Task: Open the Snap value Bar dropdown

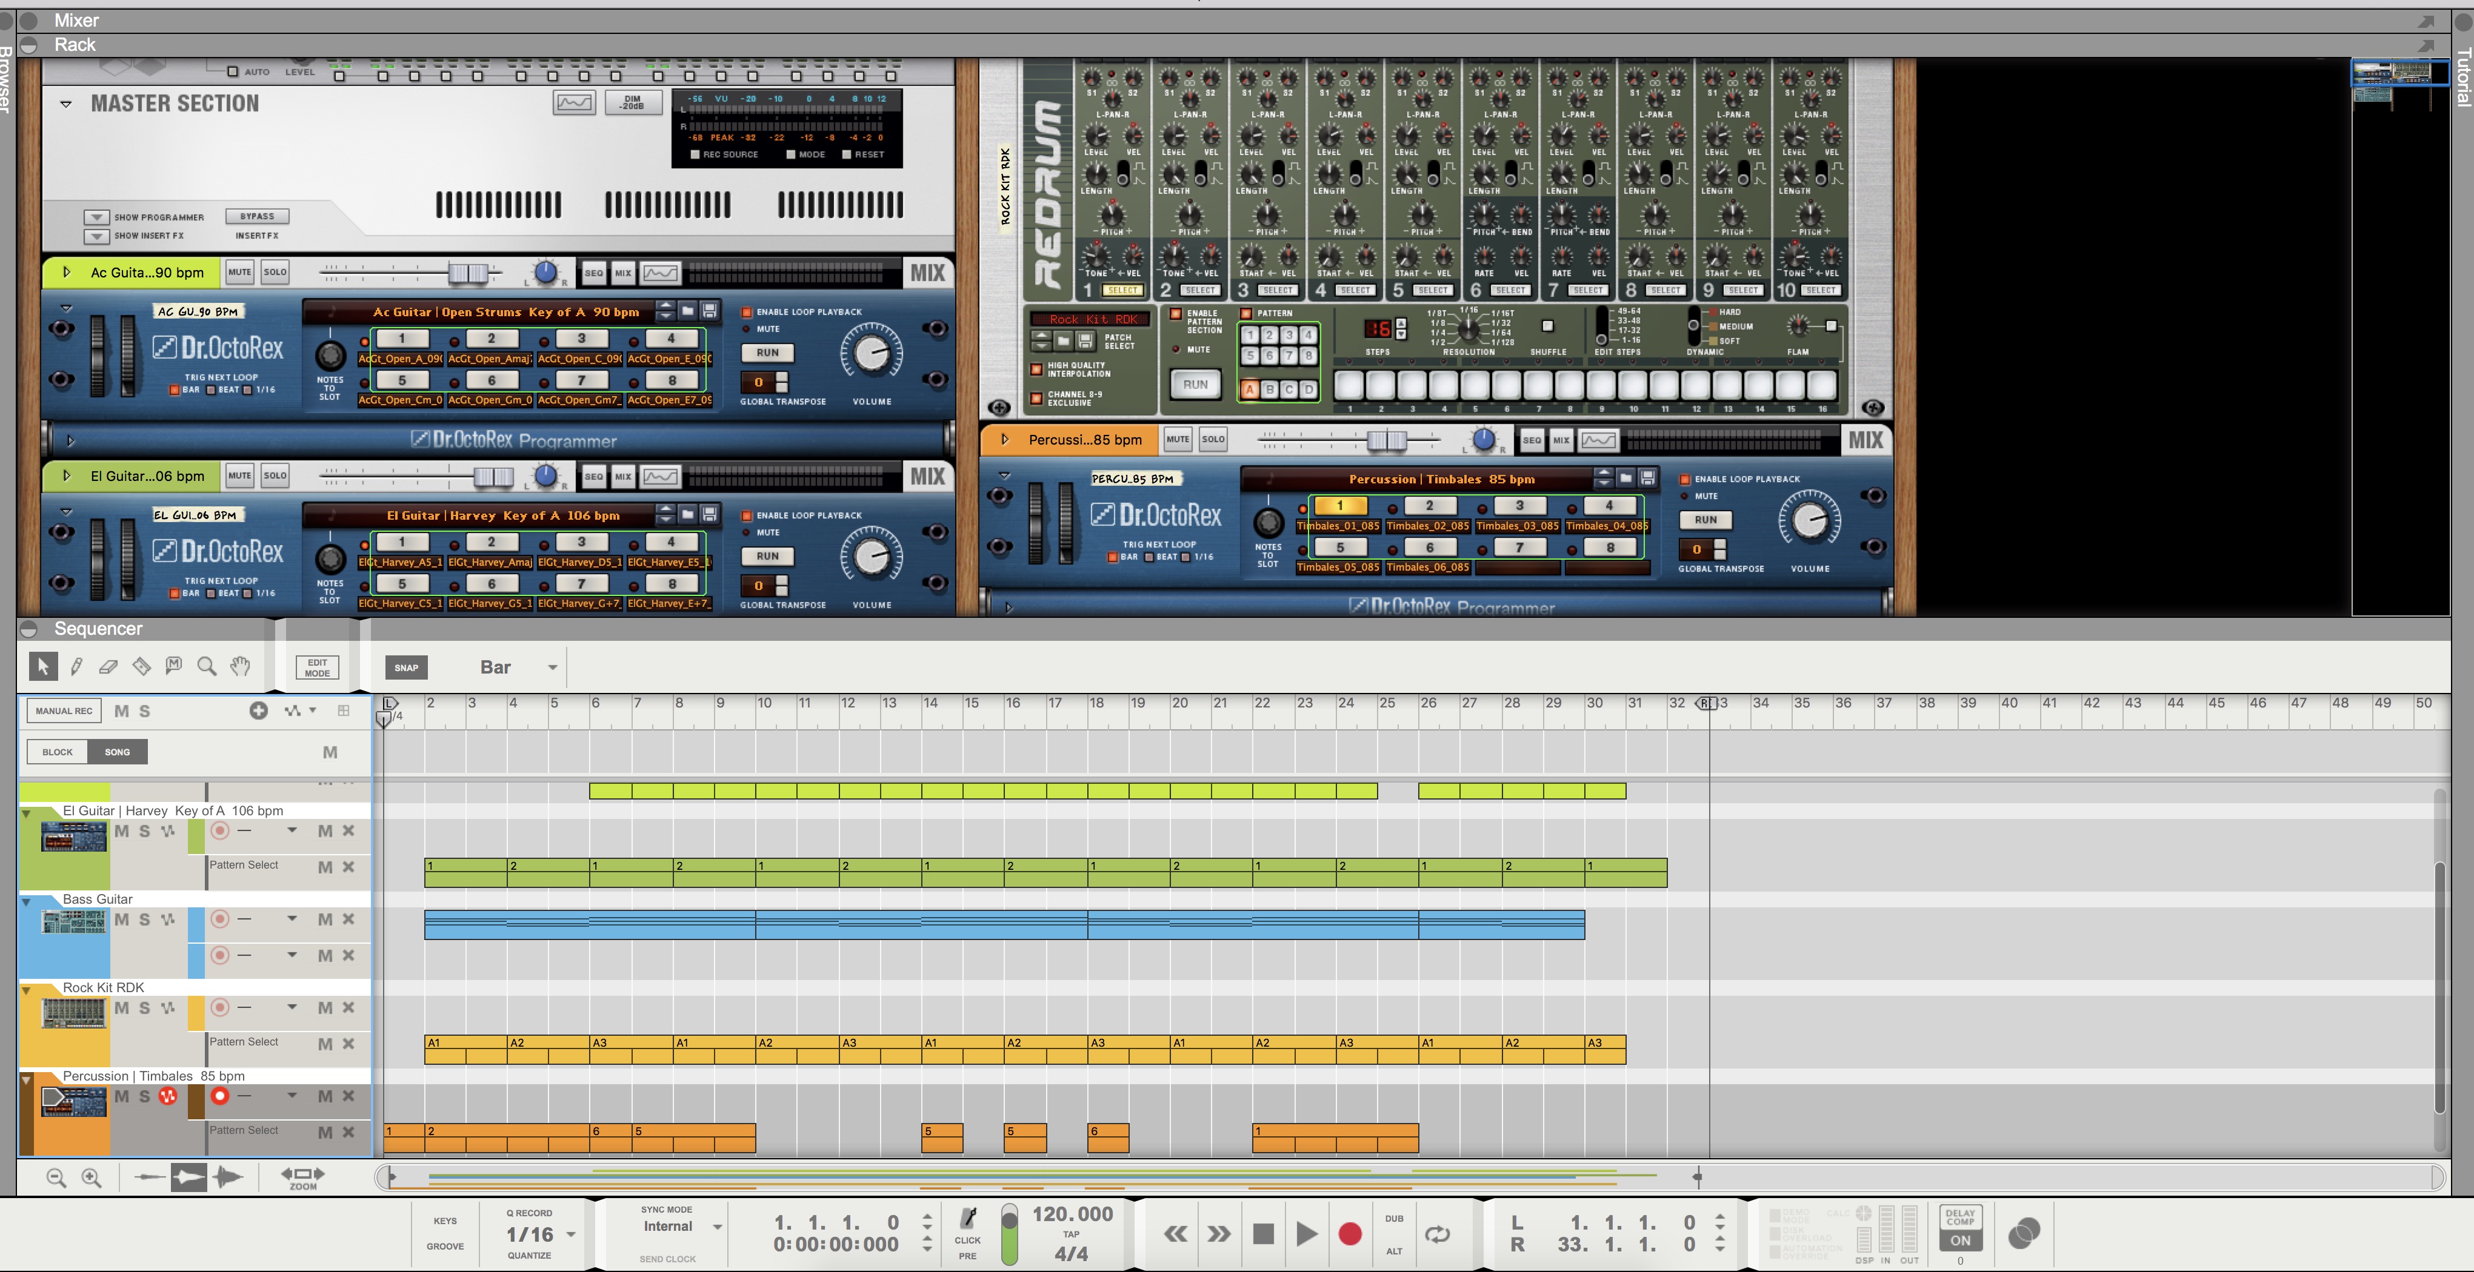Action: click(x=552, y=667)
